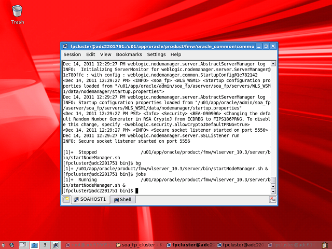Click the close session icon in tab bar
Viewport: 332px width, 249px height.
[x=272, y=199]
